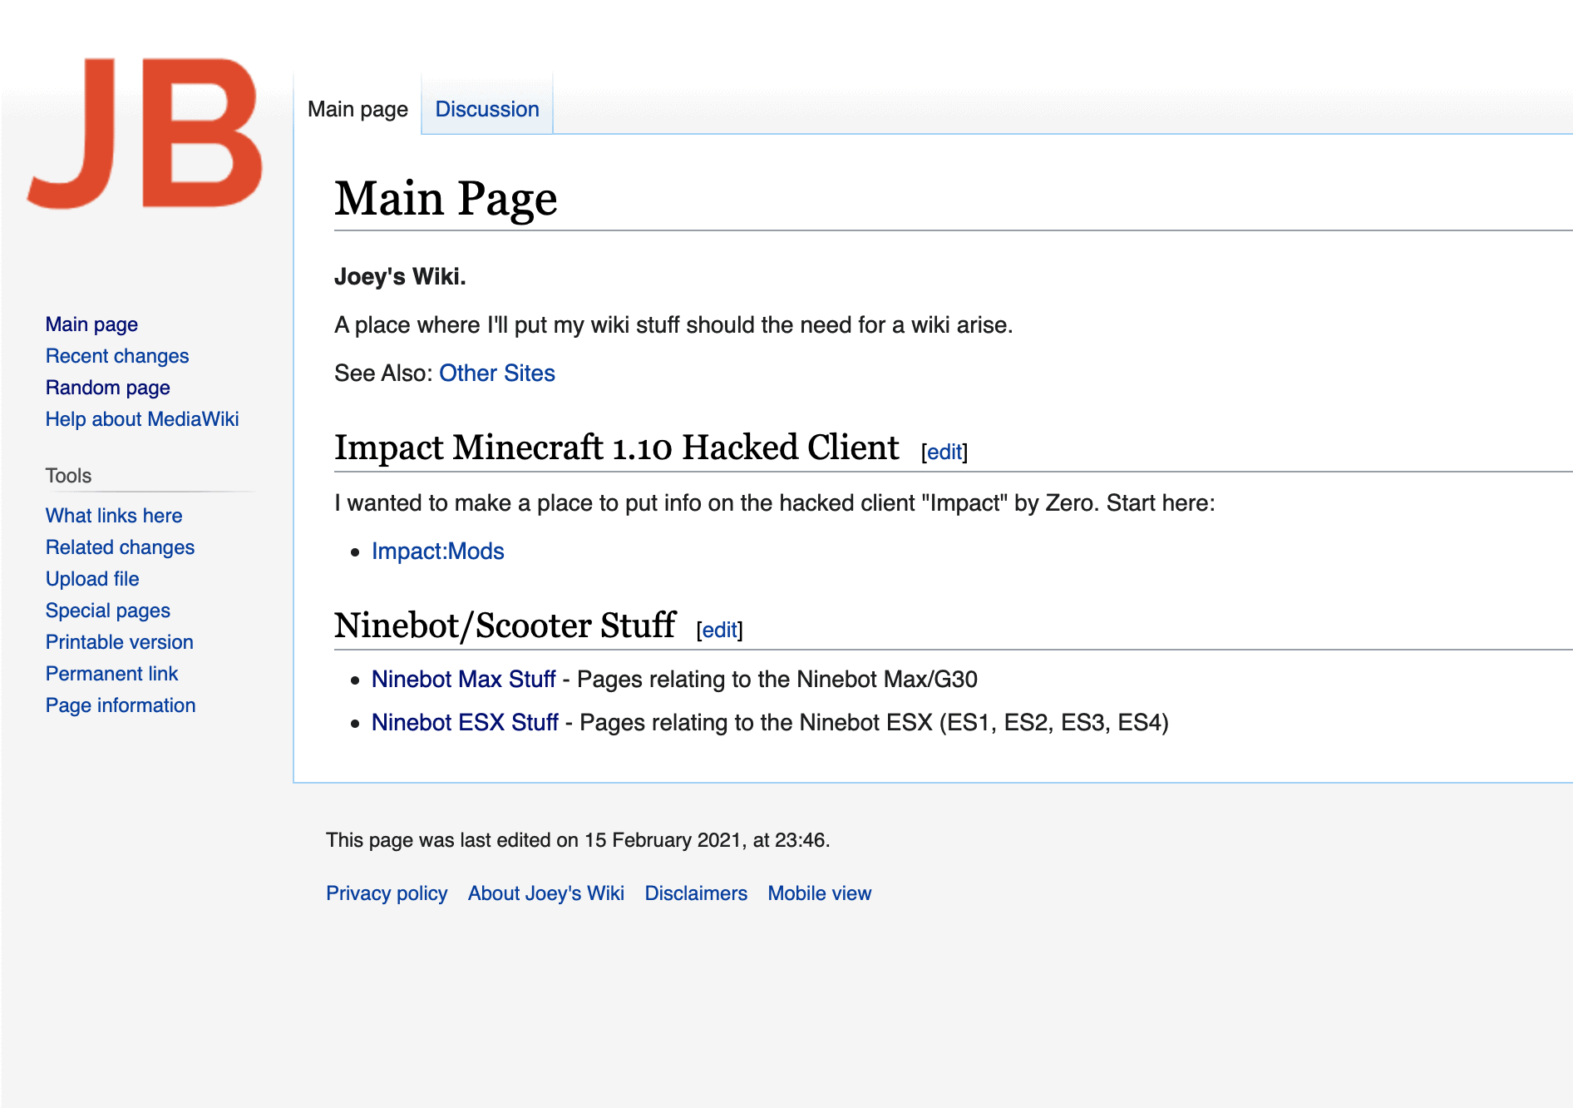Click the JB wiki logo
This screenshot has width=1573, height=1108.
click(145, 133)
